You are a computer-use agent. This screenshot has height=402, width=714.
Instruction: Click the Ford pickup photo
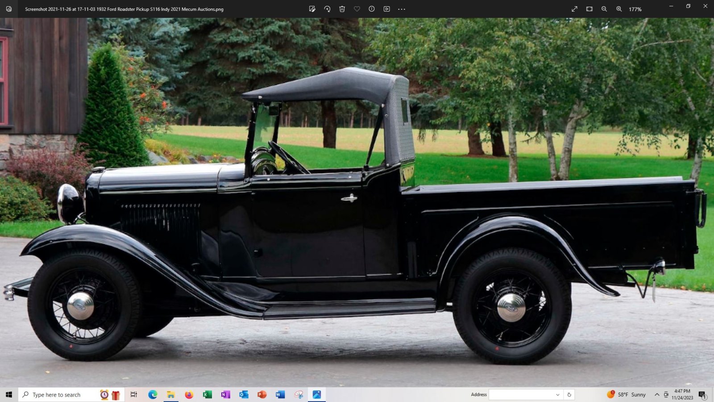357,202
